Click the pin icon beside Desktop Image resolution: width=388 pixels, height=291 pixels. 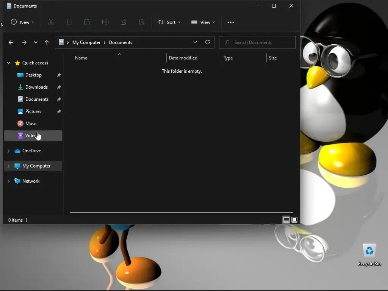(x=59, y=75)
